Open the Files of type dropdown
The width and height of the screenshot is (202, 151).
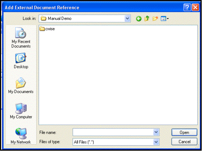click(x=156, y=142)
